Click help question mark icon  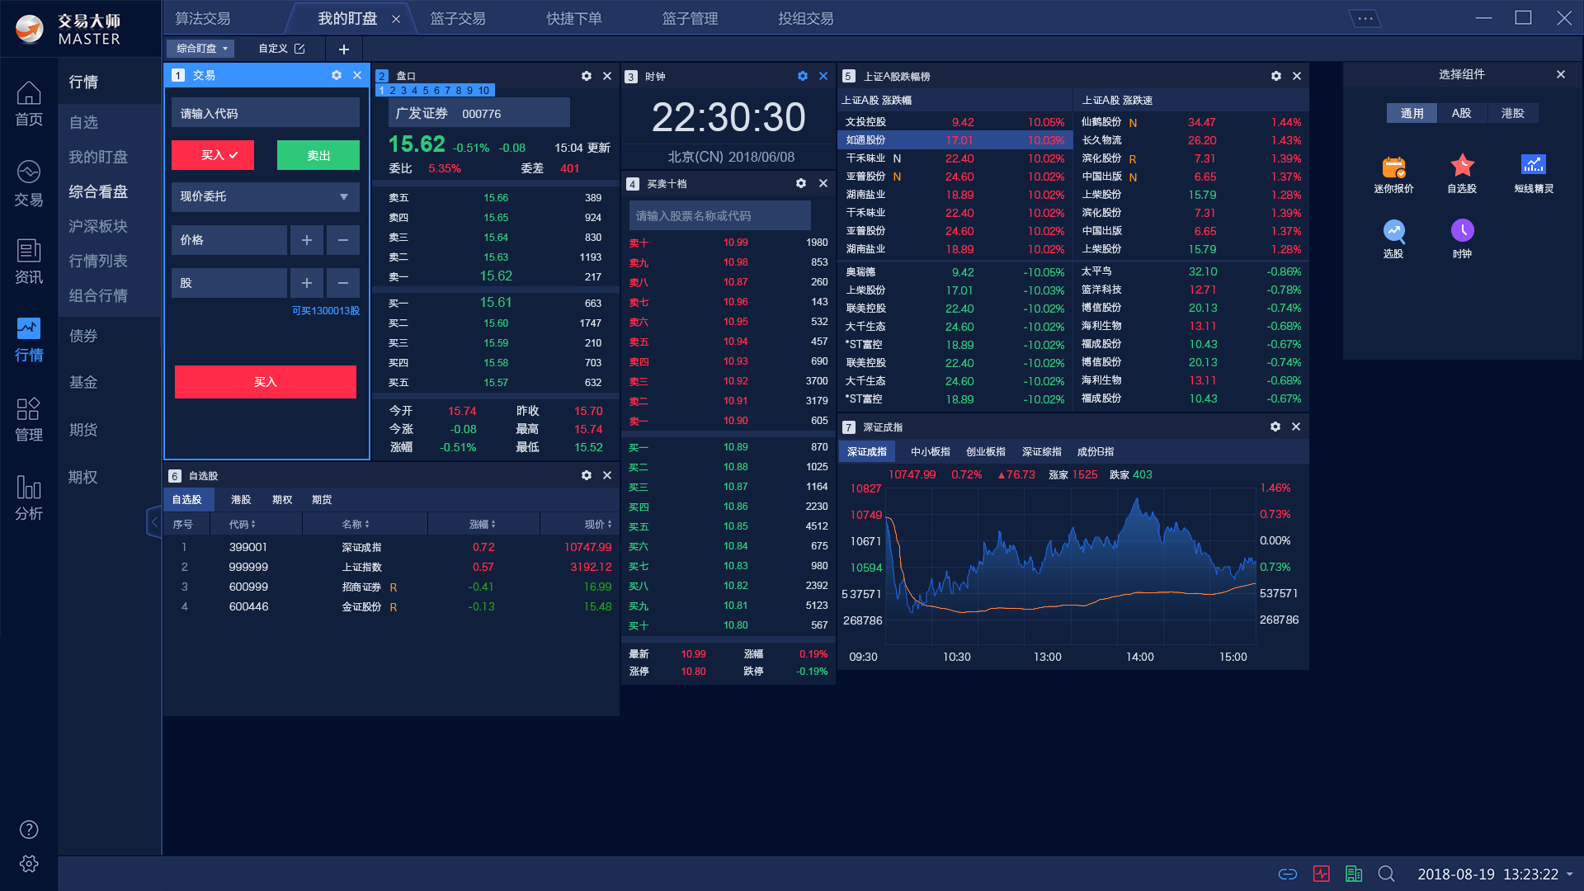click(29, 829)
